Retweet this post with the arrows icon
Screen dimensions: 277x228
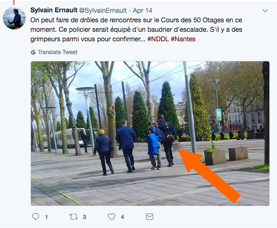coord(74,217)
